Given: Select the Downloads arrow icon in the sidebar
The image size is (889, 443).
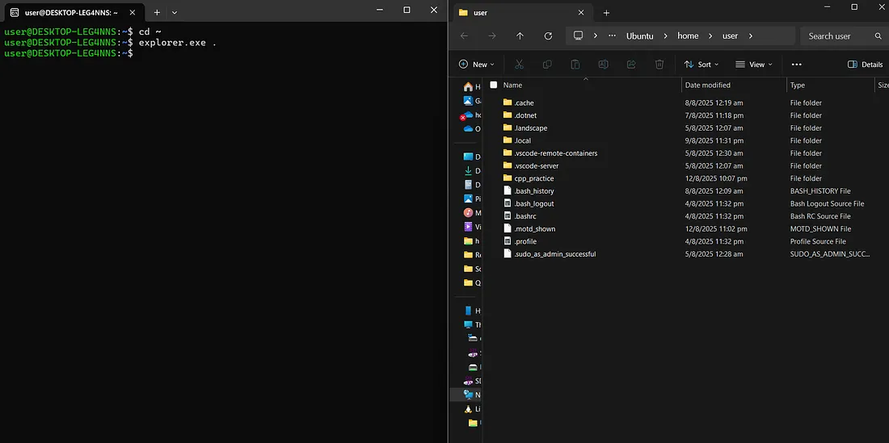Looking at the screenshot, I should (468, 171).
